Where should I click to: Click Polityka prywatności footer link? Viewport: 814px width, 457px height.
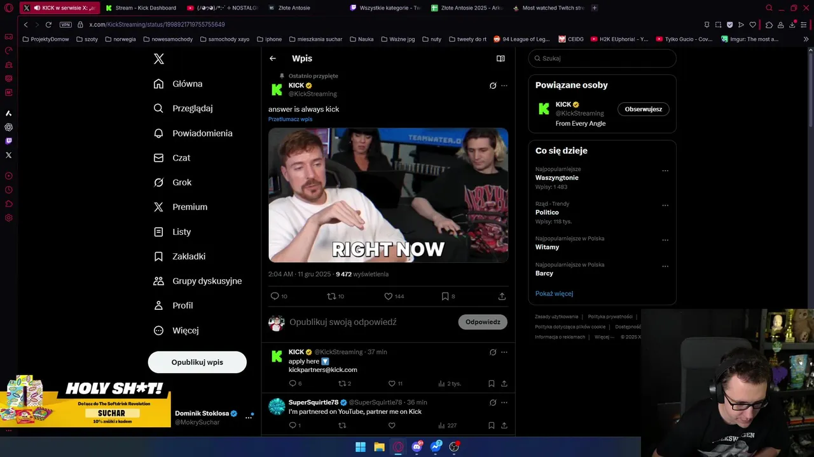point(610,317)
